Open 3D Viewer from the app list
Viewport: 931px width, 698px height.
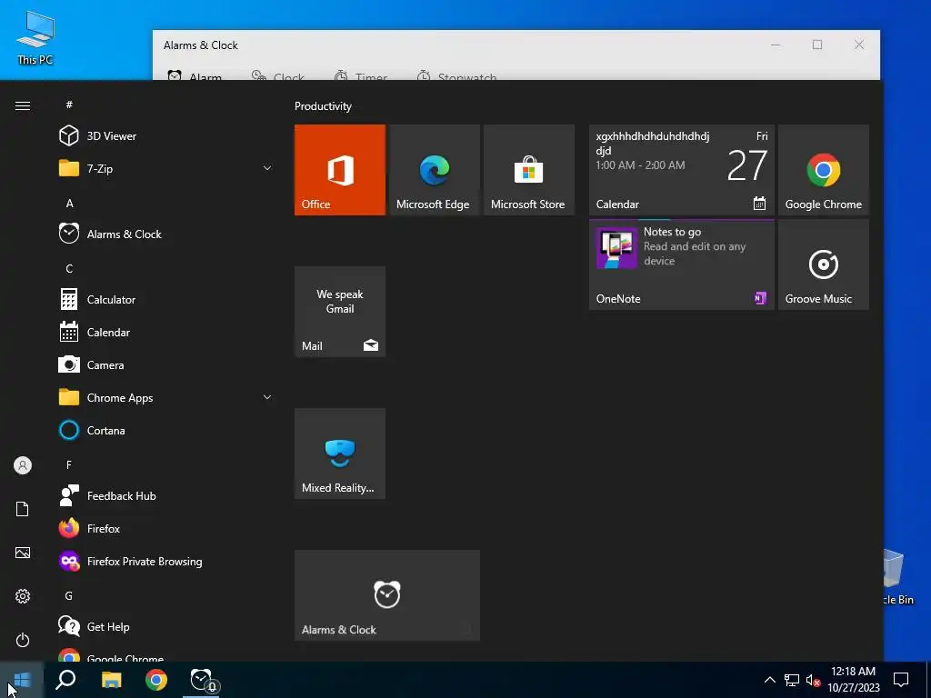click(x=166, y=136)
